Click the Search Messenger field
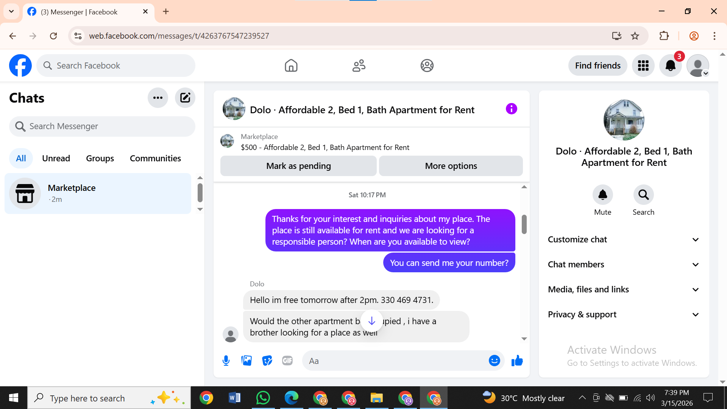727x409 pixels. (102, 126)
